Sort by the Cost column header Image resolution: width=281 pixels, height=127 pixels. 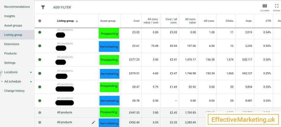coord(136,21)
